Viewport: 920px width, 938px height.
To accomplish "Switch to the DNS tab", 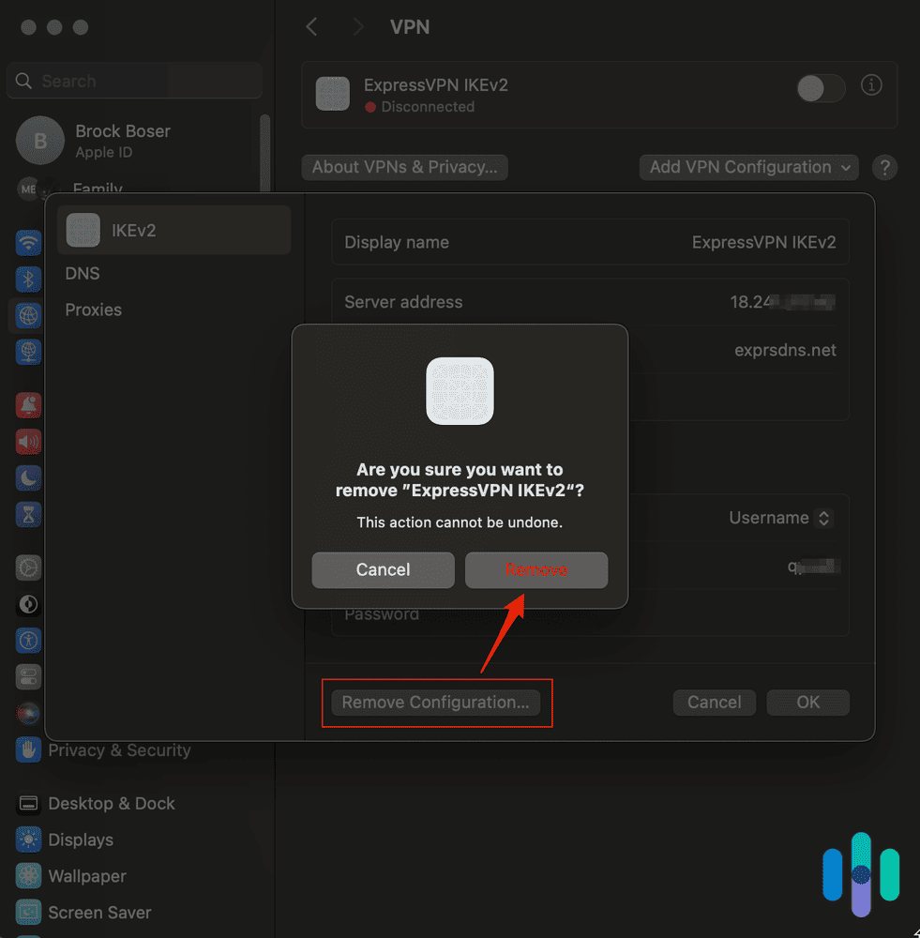I will point(83,273).
